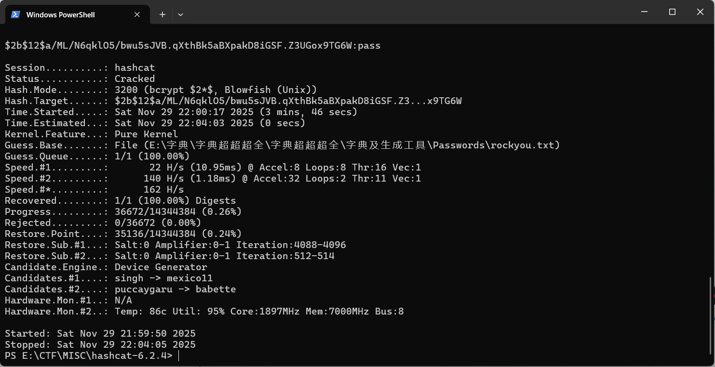Click the "Stopped: Sat Nov 29 22:04:05" line
Viewport: 715px width, 367px height.
[x=100, y=345]
